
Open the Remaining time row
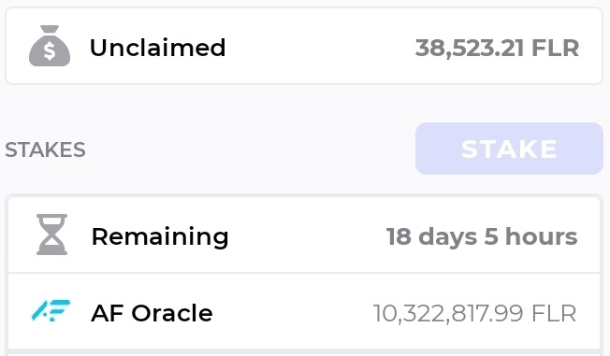304,235
